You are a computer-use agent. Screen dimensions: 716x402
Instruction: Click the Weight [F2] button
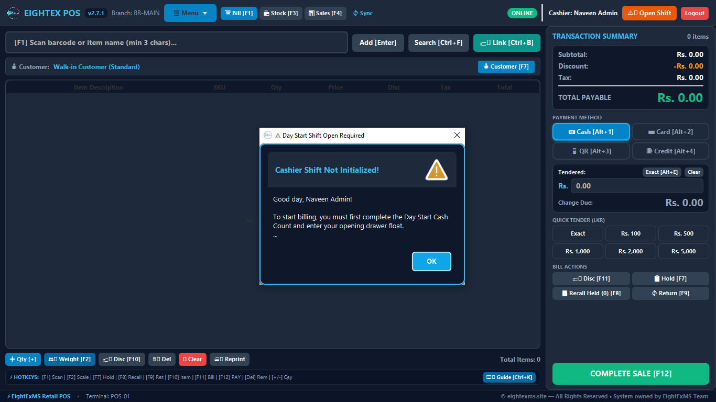tap(70, 359)
